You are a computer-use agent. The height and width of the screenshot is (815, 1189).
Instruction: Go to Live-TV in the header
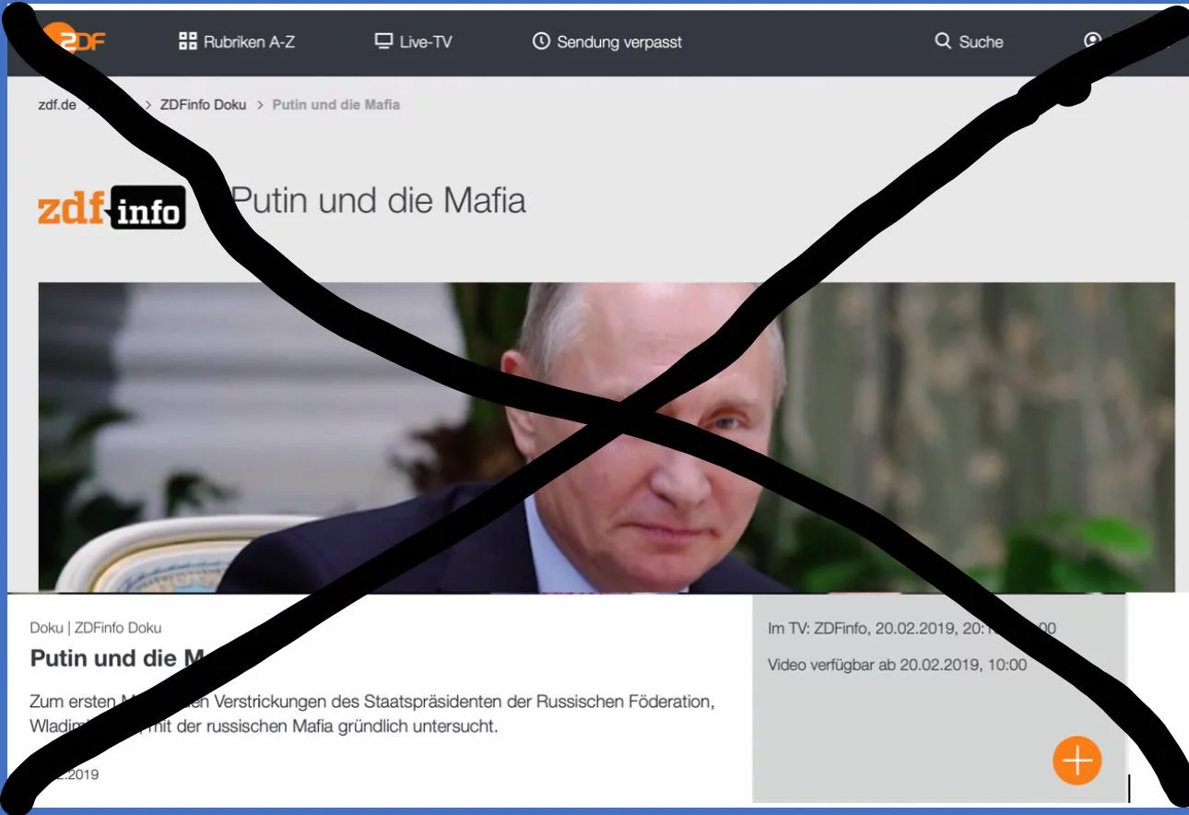(x=413, y=41)
